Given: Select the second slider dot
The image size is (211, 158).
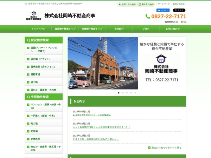Looking at the screenshot, I should tap(123, 93).
